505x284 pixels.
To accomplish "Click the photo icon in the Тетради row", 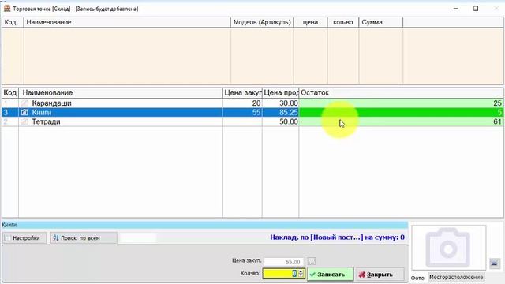I will click(24, 121).
